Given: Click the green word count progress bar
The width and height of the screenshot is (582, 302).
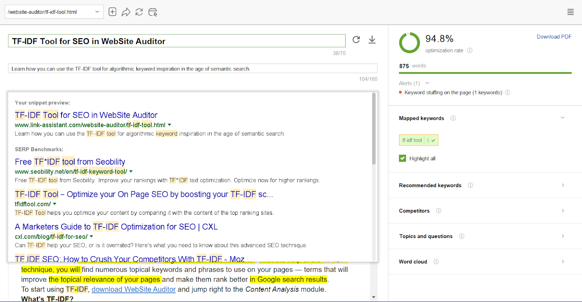Looking at the screenshot, I should (485, 73).
